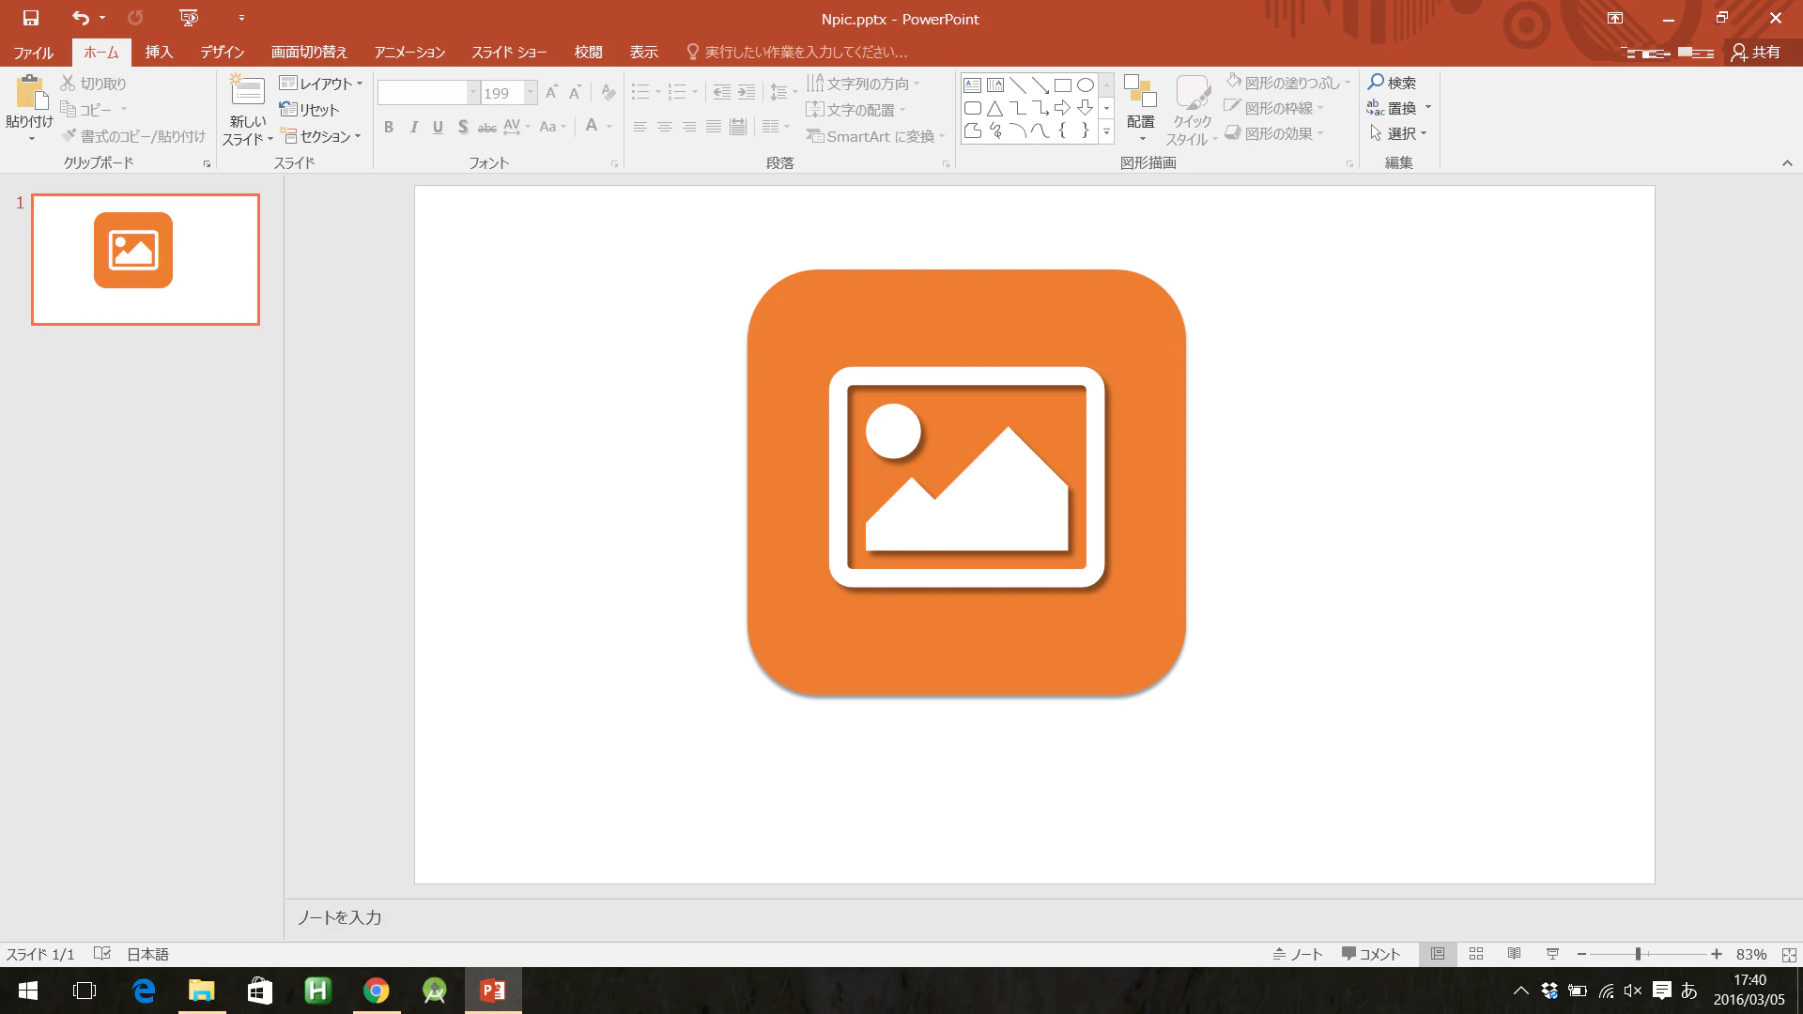Click the Arrange (配置) icon
The width and height of the screenshot is (1803, 1014).
pyautogui.click(x=1140, y=93)
